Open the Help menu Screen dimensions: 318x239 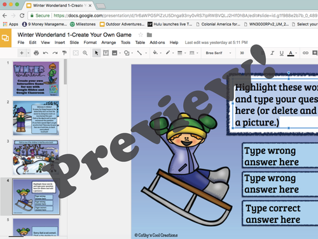[x=174, y=43]
